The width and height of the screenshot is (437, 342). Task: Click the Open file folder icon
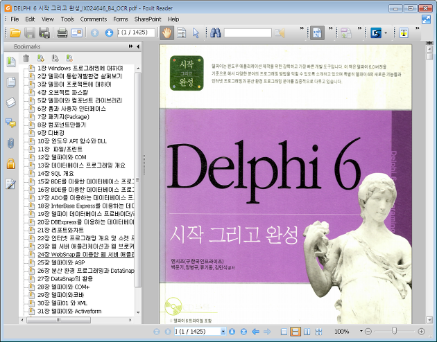click(15, 33)
